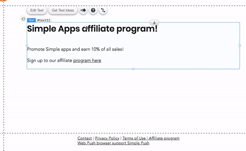The image size is (246, 151).
Task: Click the Connect to Data squiggle icon
Action: pos(103,10)
